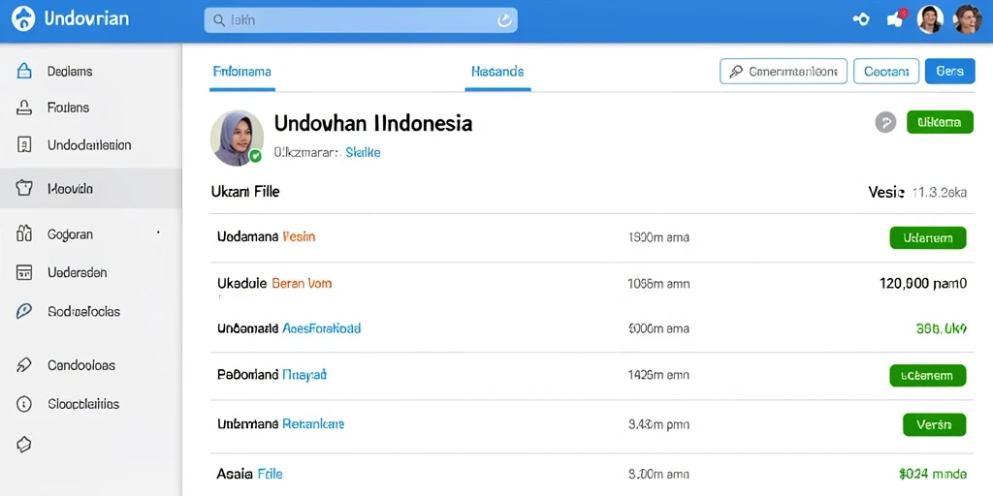Click the Sloopteirites info icon in sidebar
This screenshot has width=993, height=496.
23,404
